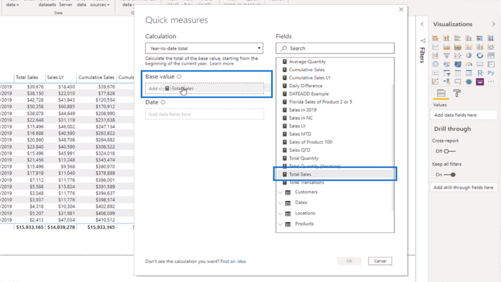Expand the Filters pane
501x282 pixels.
tap(422, 24)
